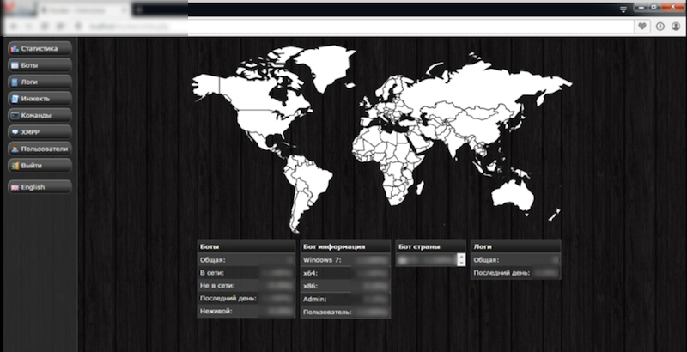Open the Логи section icon
The width and height of the screenshot is (687, 352).
click(14, 82)
